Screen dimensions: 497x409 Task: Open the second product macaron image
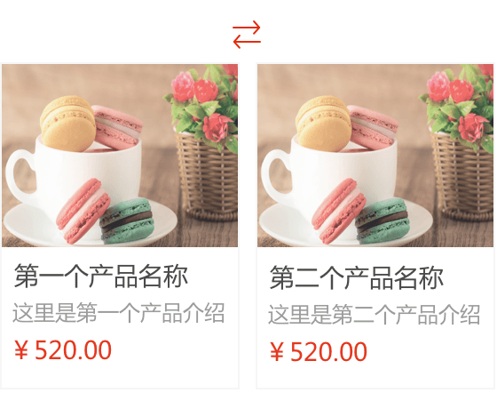coord(375,156)
